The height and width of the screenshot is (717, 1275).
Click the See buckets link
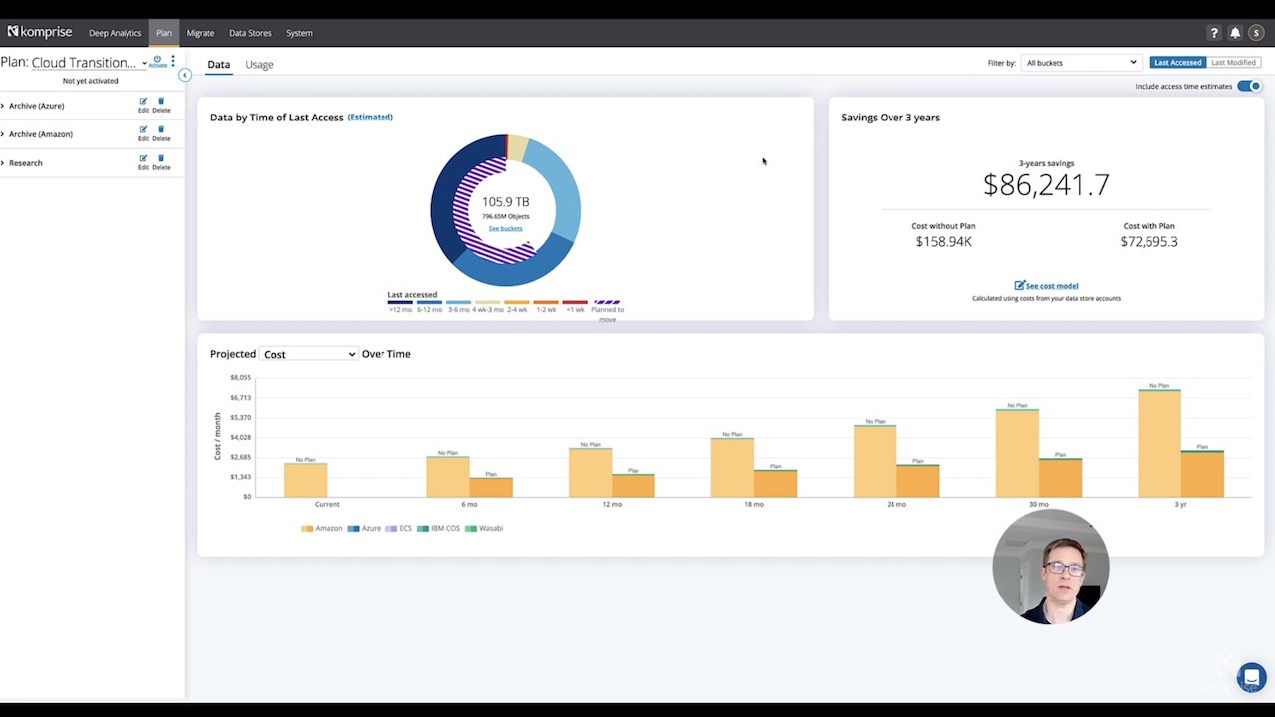pyautogui.click(x=505, y=228)
